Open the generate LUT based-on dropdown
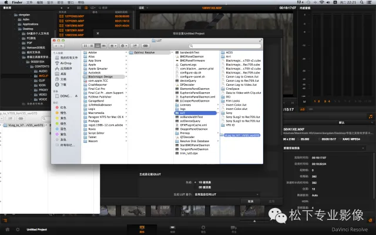The height and width of the screenshot is (235, 376). click(x=227, y=194)
